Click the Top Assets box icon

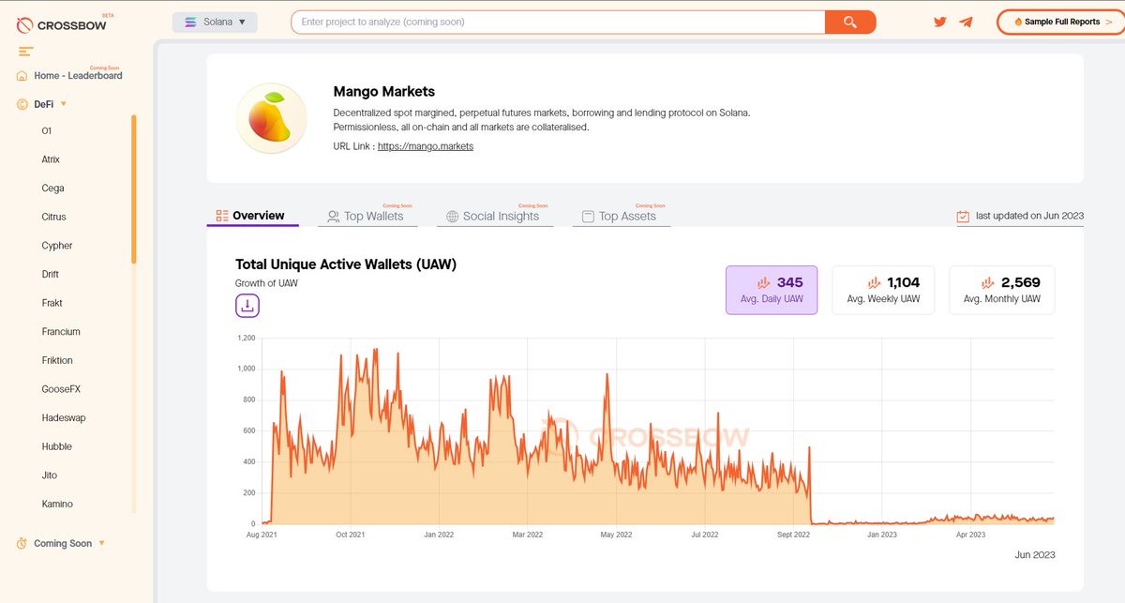click(x=588, y=217)
